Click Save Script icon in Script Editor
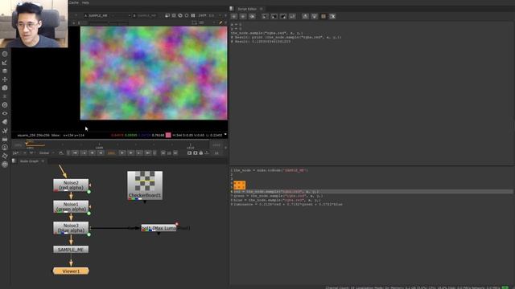This screenshot has width=515, height=289. [283, 16]
